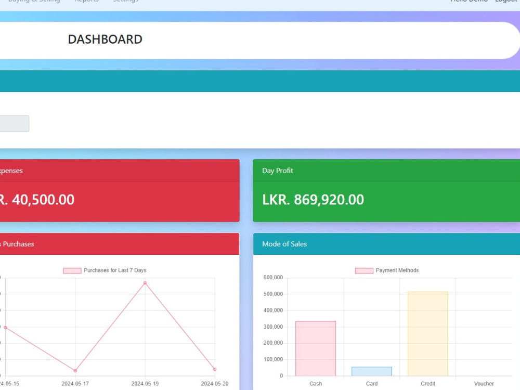Viewport: 520px width, 390px height.
Task: Click the 100,000 y-axis label
Action: click(274, 359)
